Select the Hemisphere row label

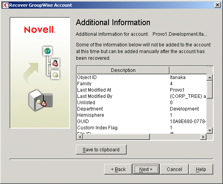click(90, 115)
